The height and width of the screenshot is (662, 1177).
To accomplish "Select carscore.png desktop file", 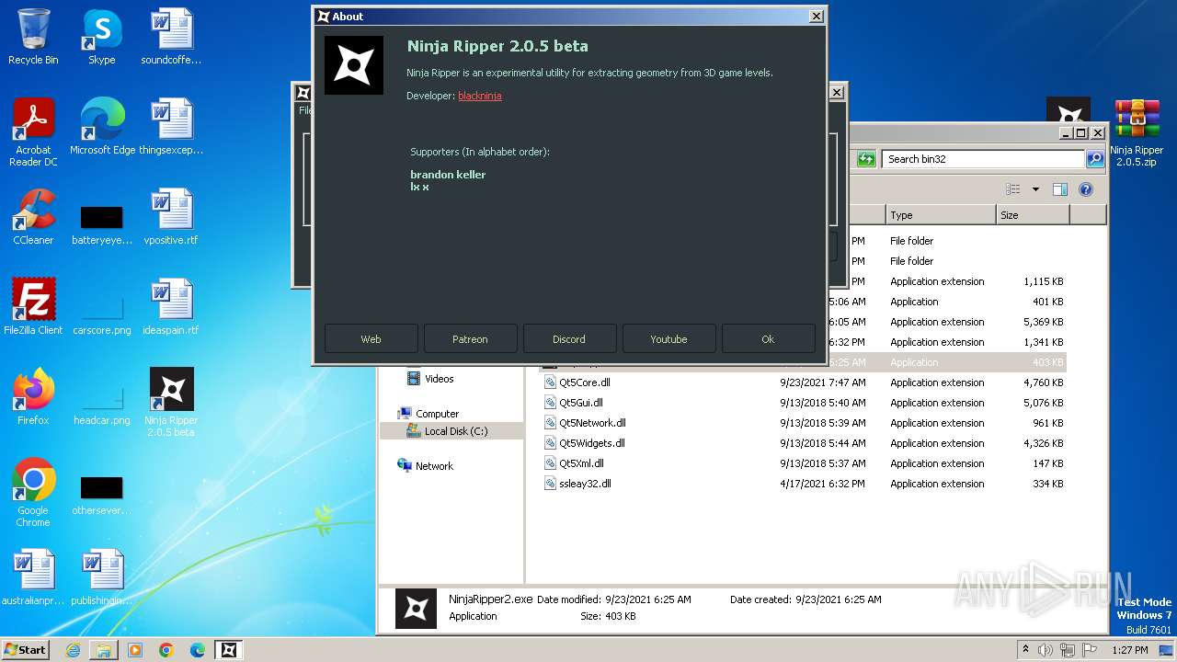I will [x=102, y=314].
